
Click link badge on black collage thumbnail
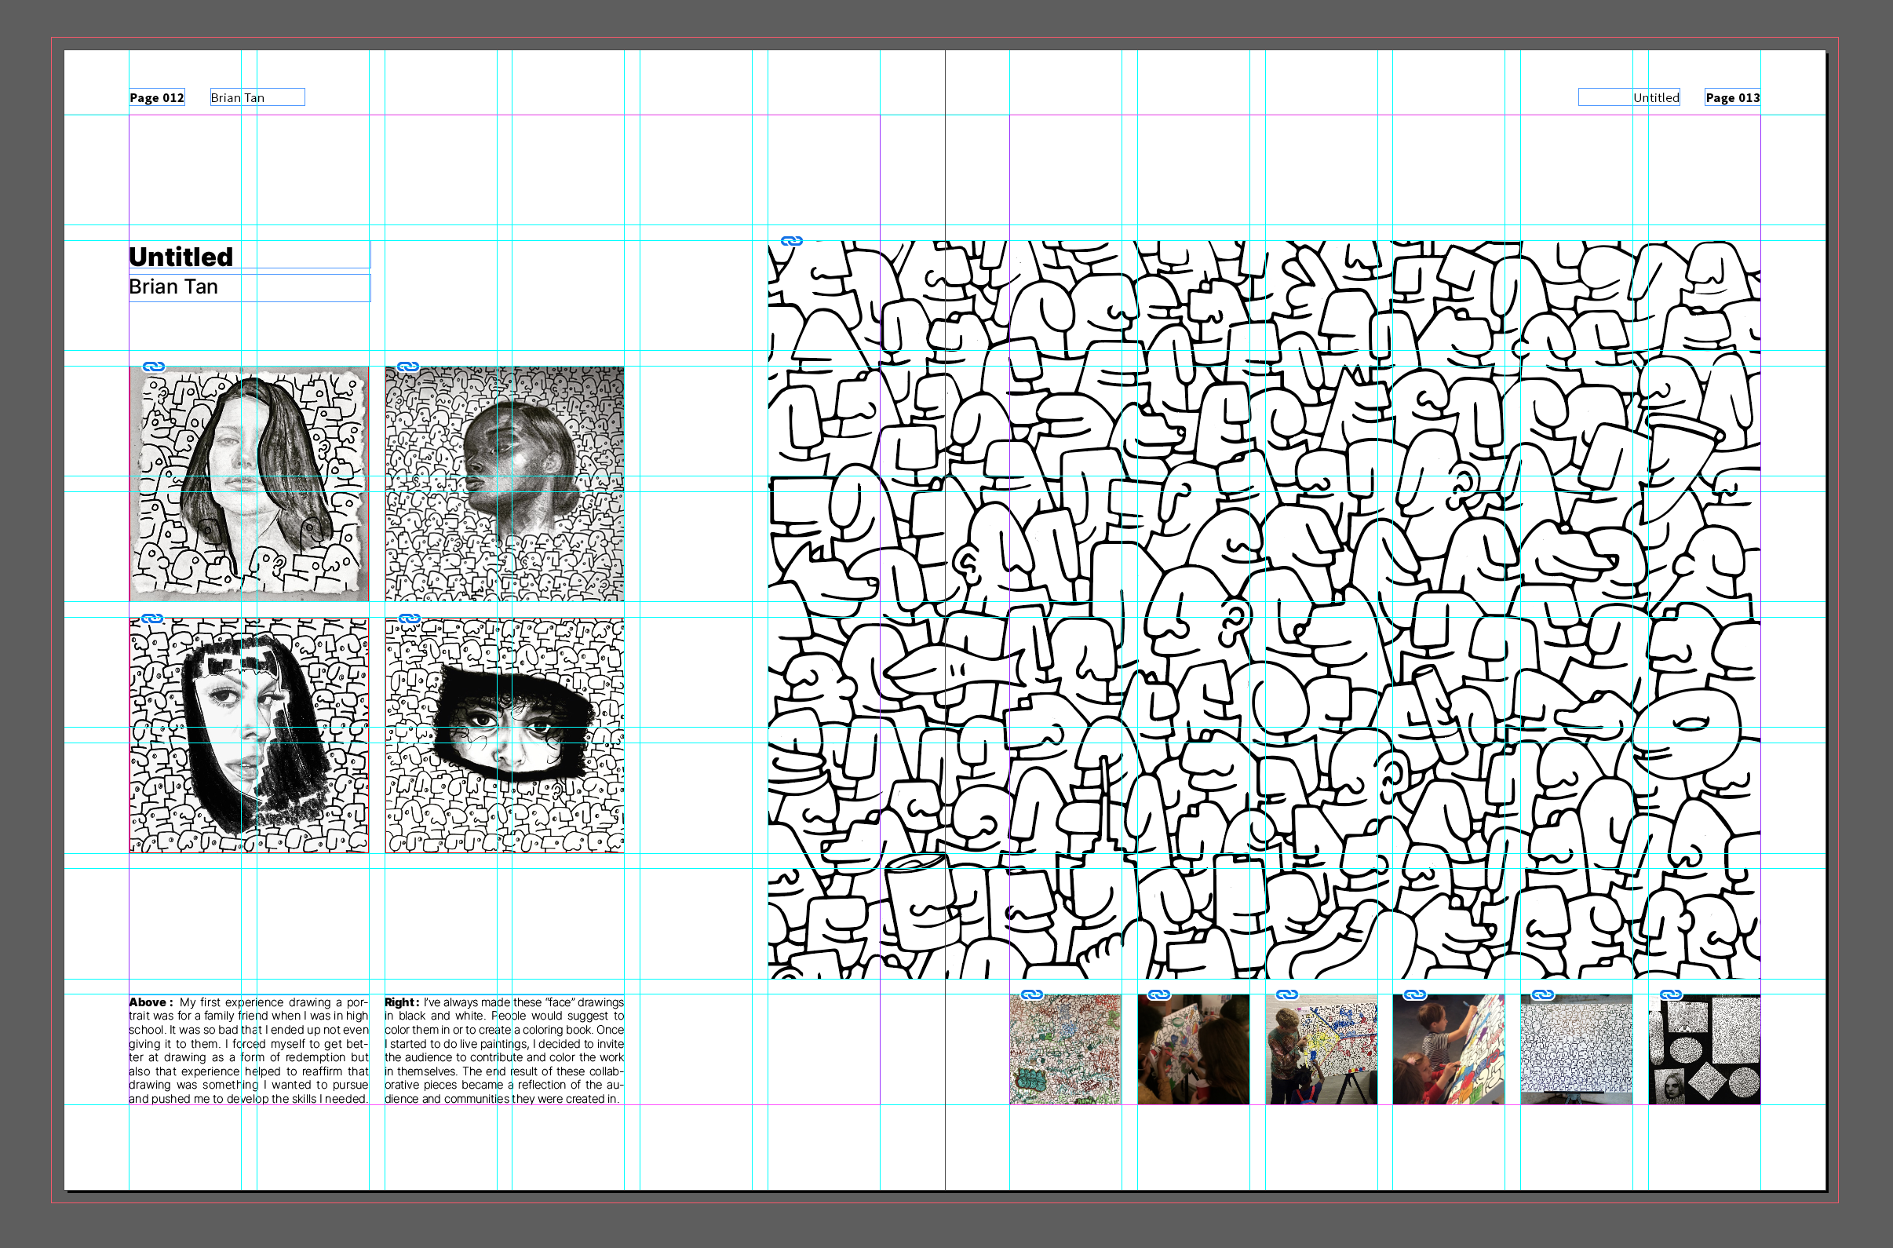1671,994
